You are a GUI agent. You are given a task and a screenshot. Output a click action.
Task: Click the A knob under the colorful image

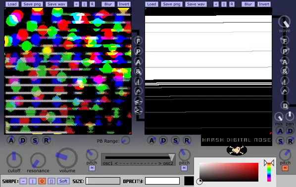11,140
